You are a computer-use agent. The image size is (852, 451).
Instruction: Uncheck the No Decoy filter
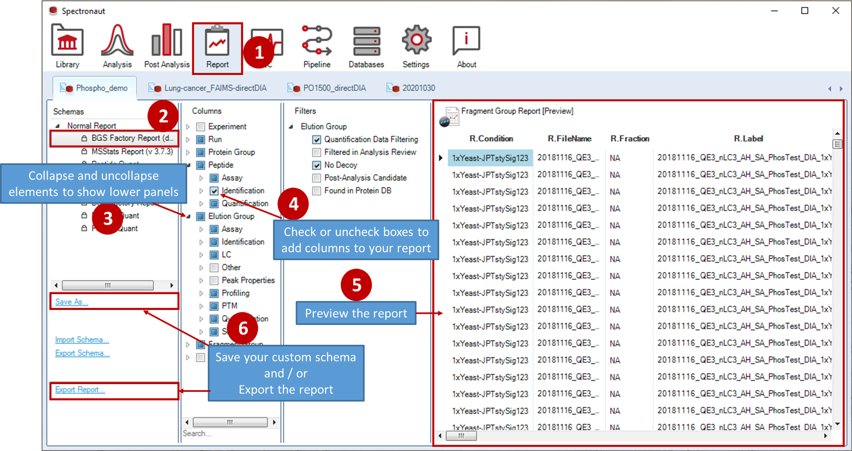[x=317, y=165]
